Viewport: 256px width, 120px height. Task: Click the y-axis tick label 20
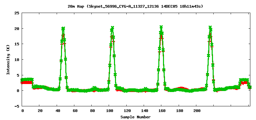click(17, 28)
